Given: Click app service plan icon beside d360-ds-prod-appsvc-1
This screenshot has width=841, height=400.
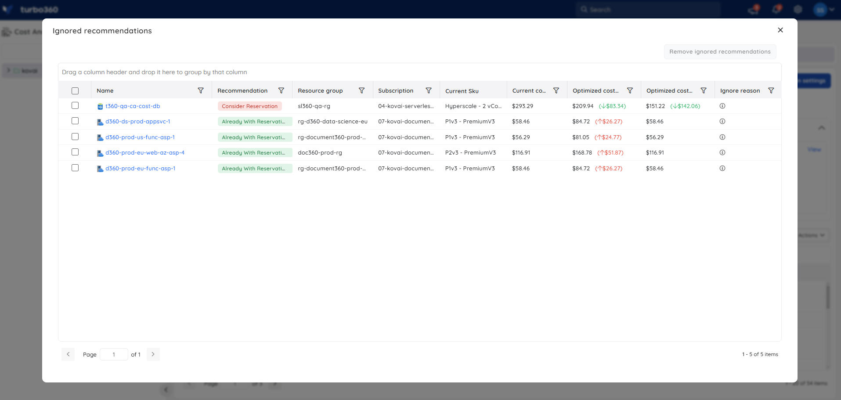Looking at the screenshot, I should click(100, 122).
